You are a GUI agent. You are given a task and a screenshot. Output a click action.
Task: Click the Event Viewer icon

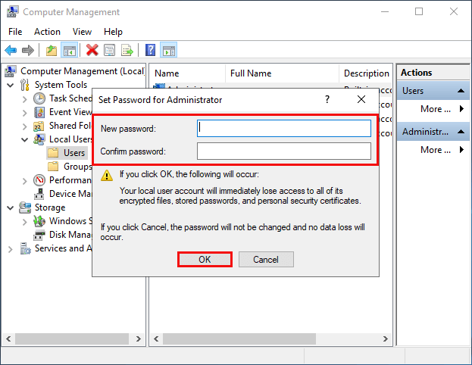point(39,112)
